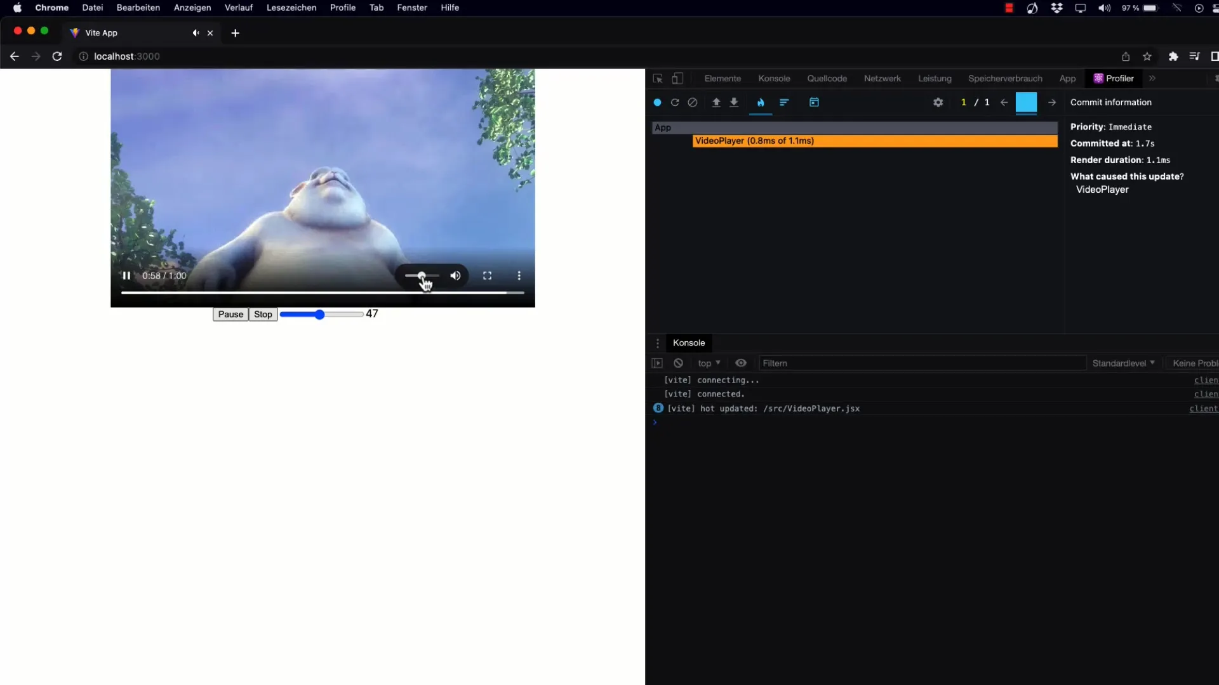The height and width of the screenshot is (685, 1219).
Task: Open the video player's three-dot options menu
Action: 519,275
